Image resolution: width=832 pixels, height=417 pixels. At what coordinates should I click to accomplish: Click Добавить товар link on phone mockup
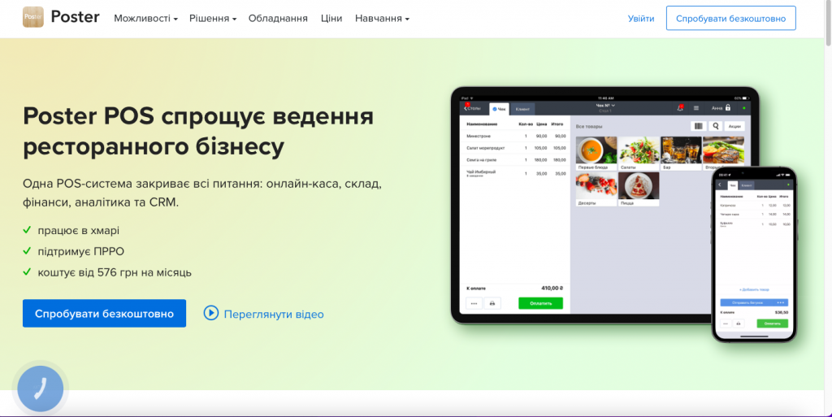754,289
